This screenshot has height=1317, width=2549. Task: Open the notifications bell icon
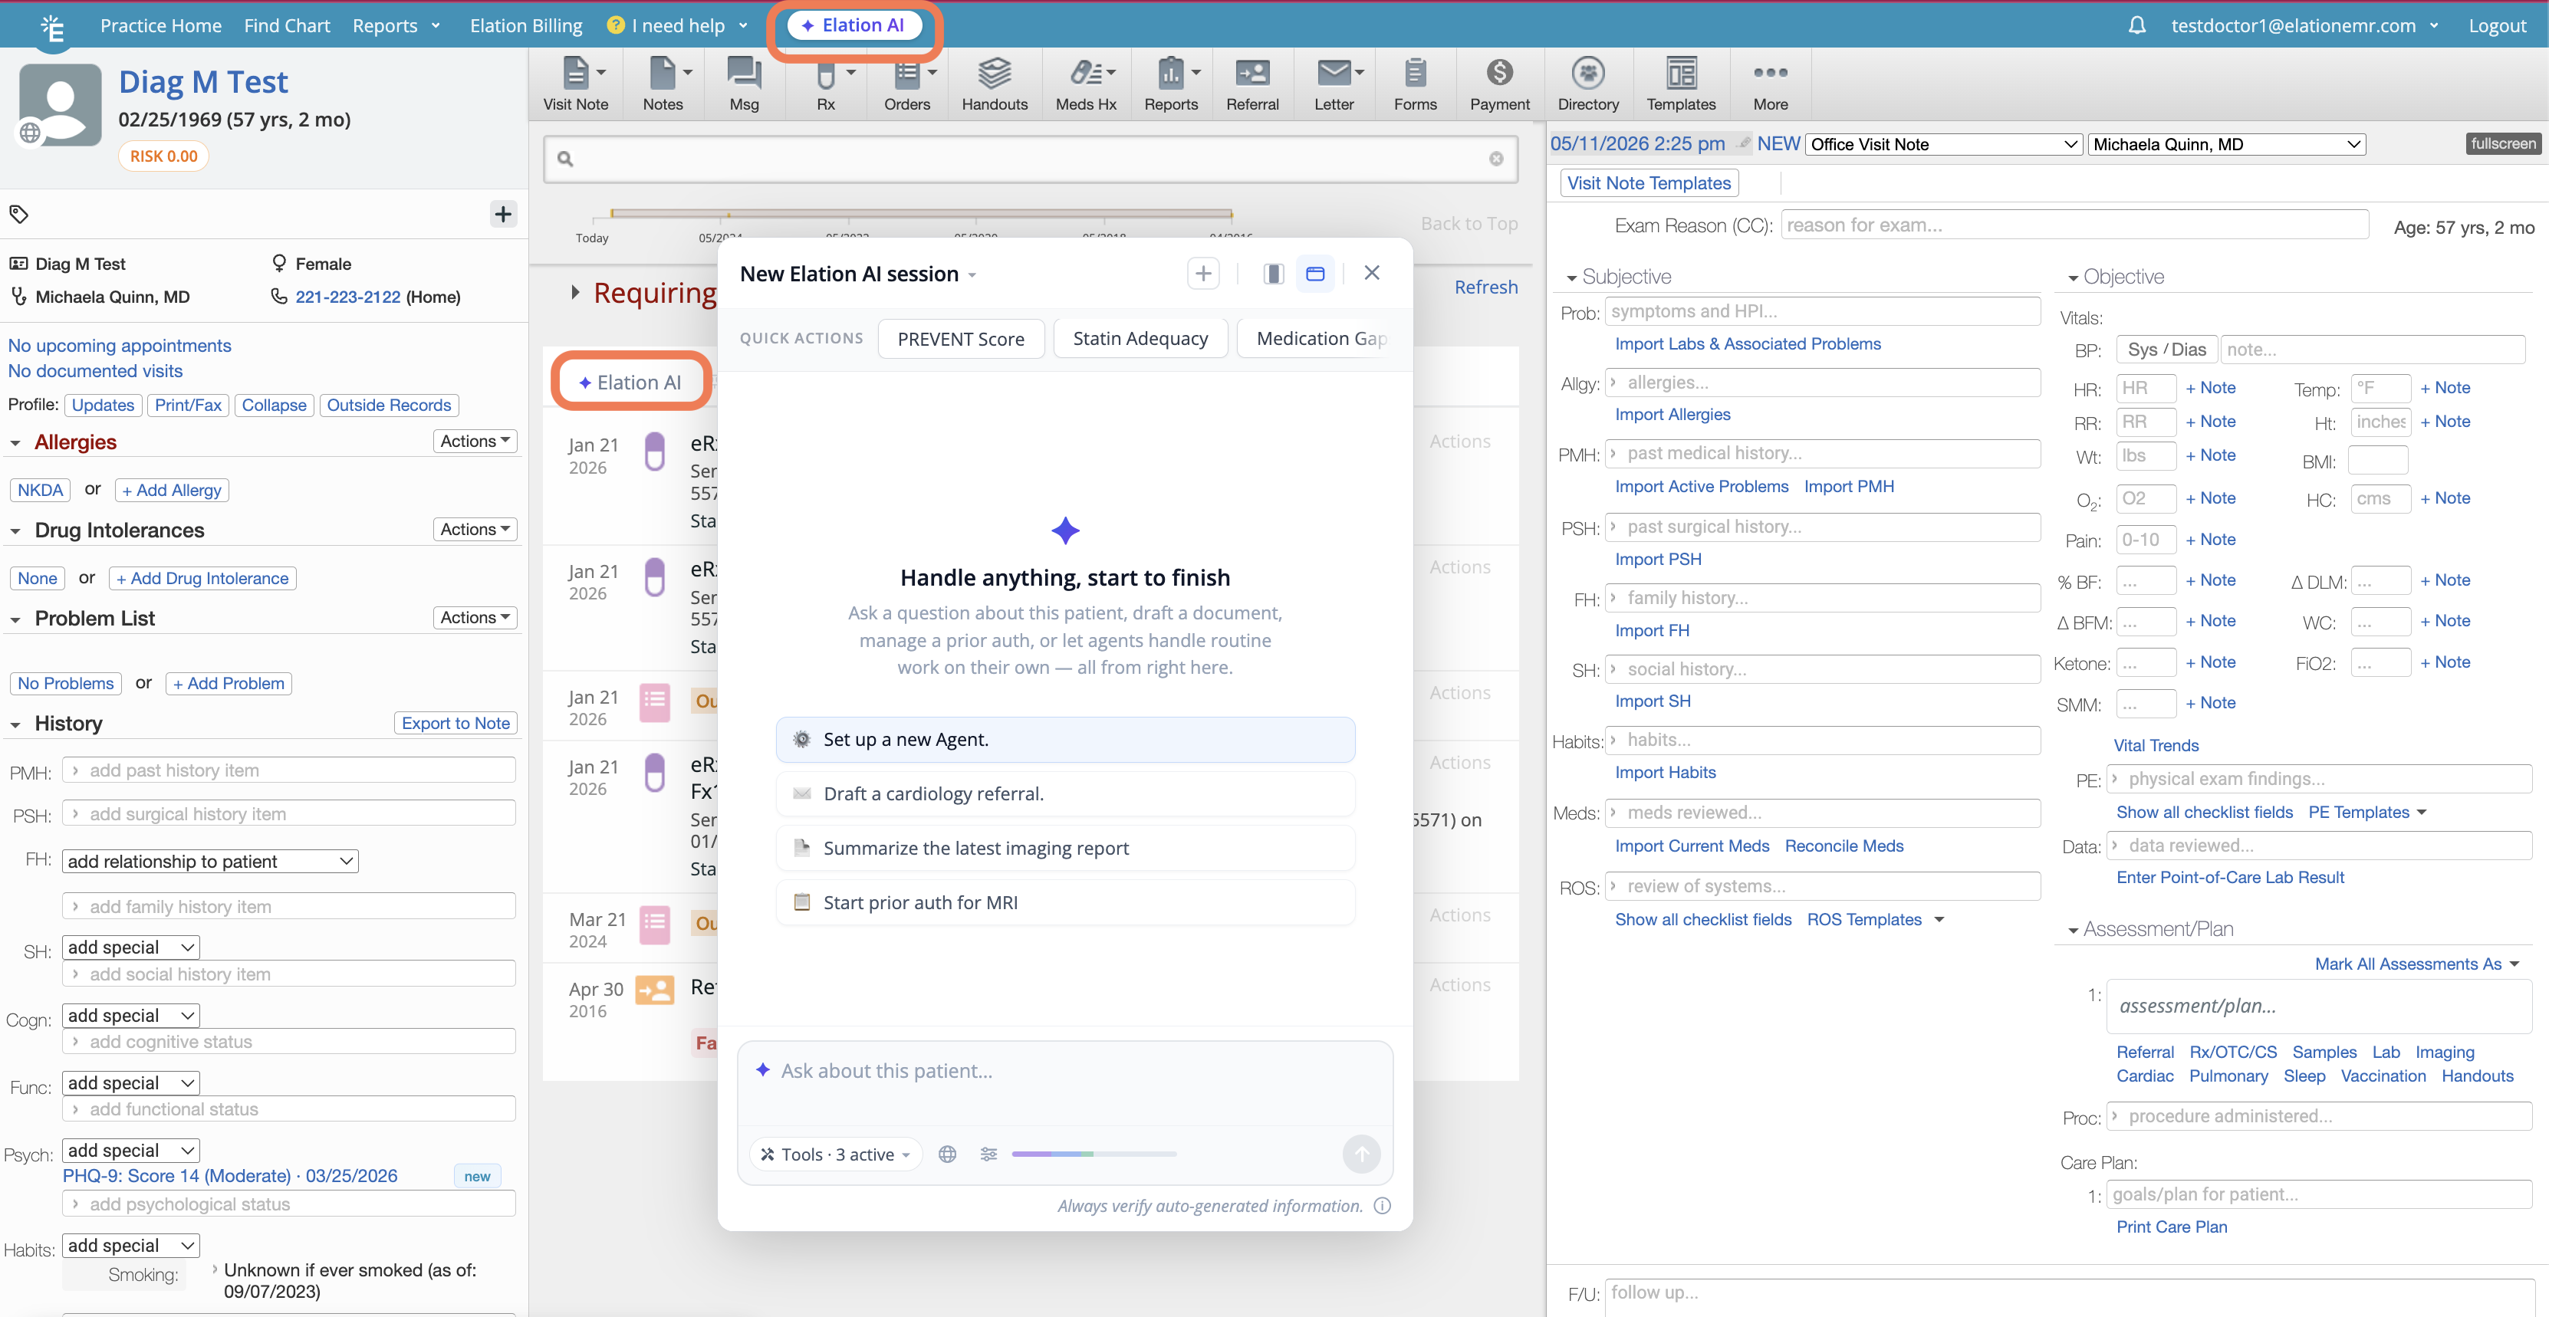(2136, 26)
